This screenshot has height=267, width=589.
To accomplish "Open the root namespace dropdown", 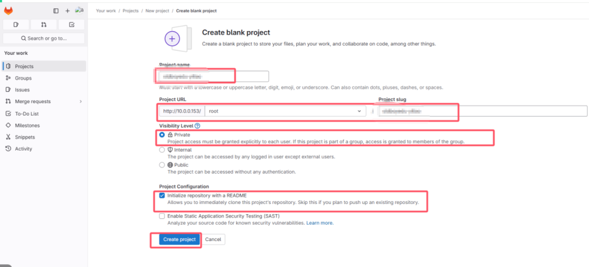I will [285, 111].
